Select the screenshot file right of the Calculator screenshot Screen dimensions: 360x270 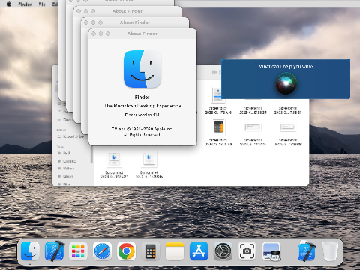click(253, 133)
